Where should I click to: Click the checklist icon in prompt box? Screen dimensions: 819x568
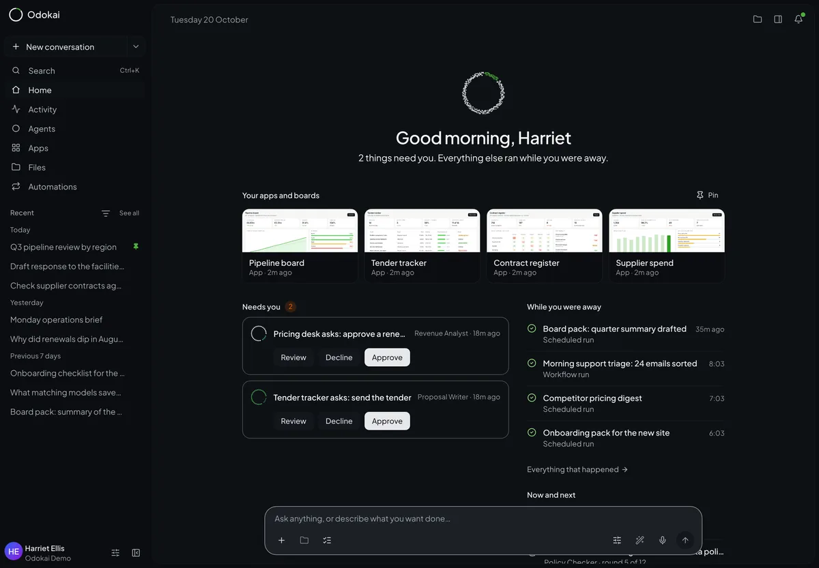pos(327,540)
